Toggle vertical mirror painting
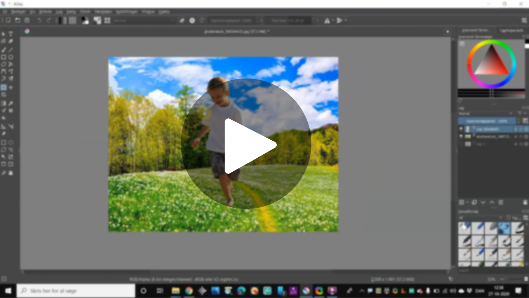 coord(339,21)
